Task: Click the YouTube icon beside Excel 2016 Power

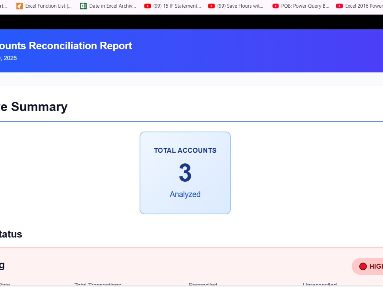Action: (x=339, y=6)
